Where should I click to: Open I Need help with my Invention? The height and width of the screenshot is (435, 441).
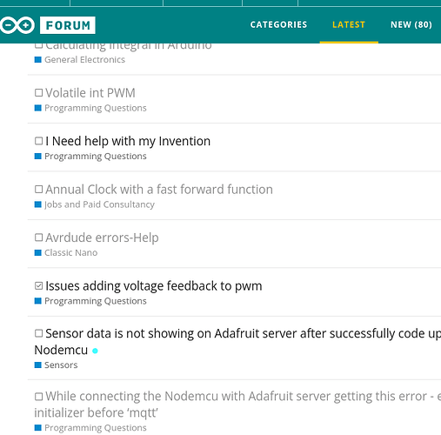128,141
